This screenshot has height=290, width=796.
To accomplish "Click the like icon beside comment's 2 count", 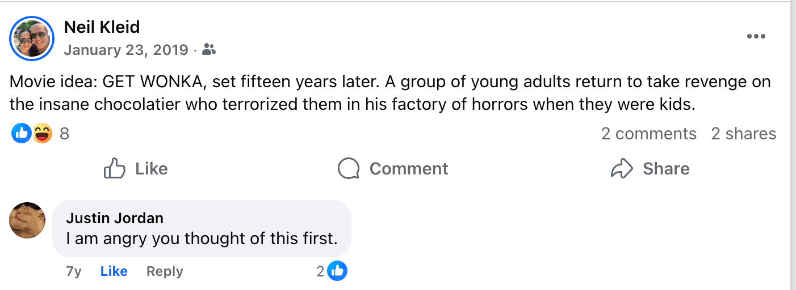I will click(337, 271).
